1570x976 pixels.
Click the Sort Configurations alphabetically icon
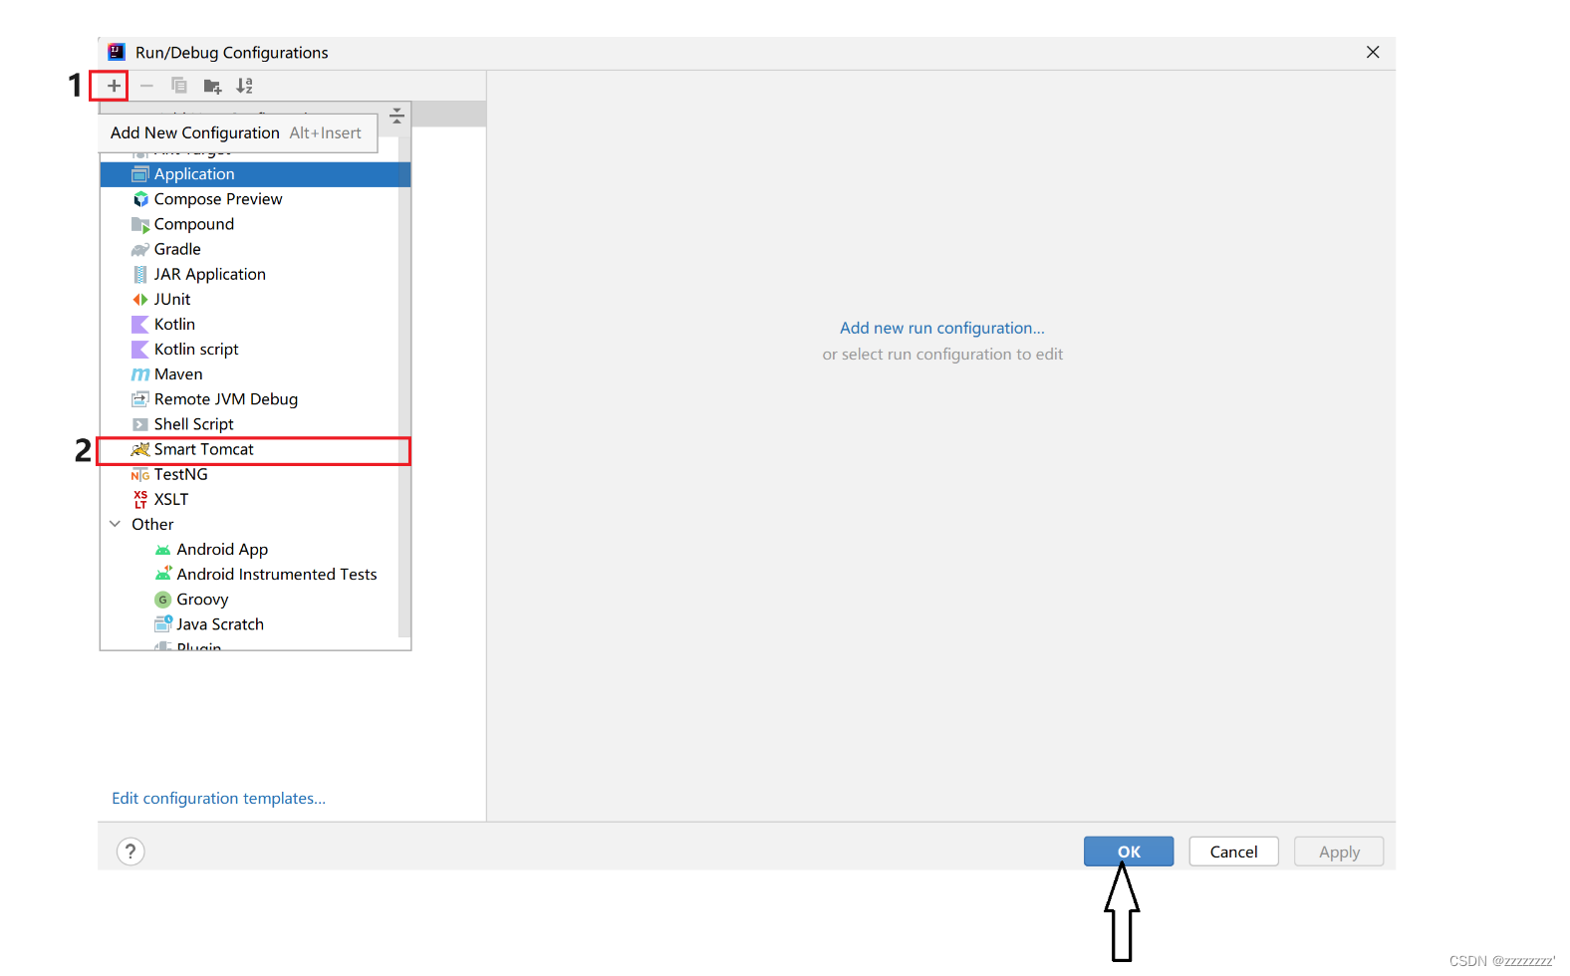coord(245,86)
